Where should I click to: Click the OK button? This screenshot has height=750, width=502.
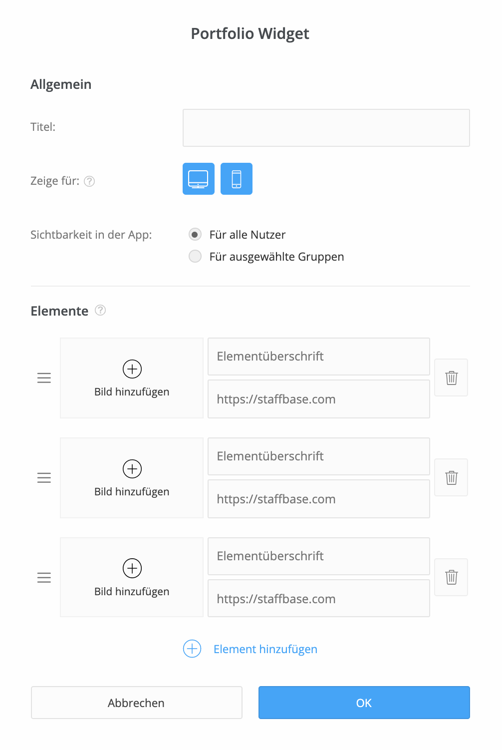coord(364,703)
